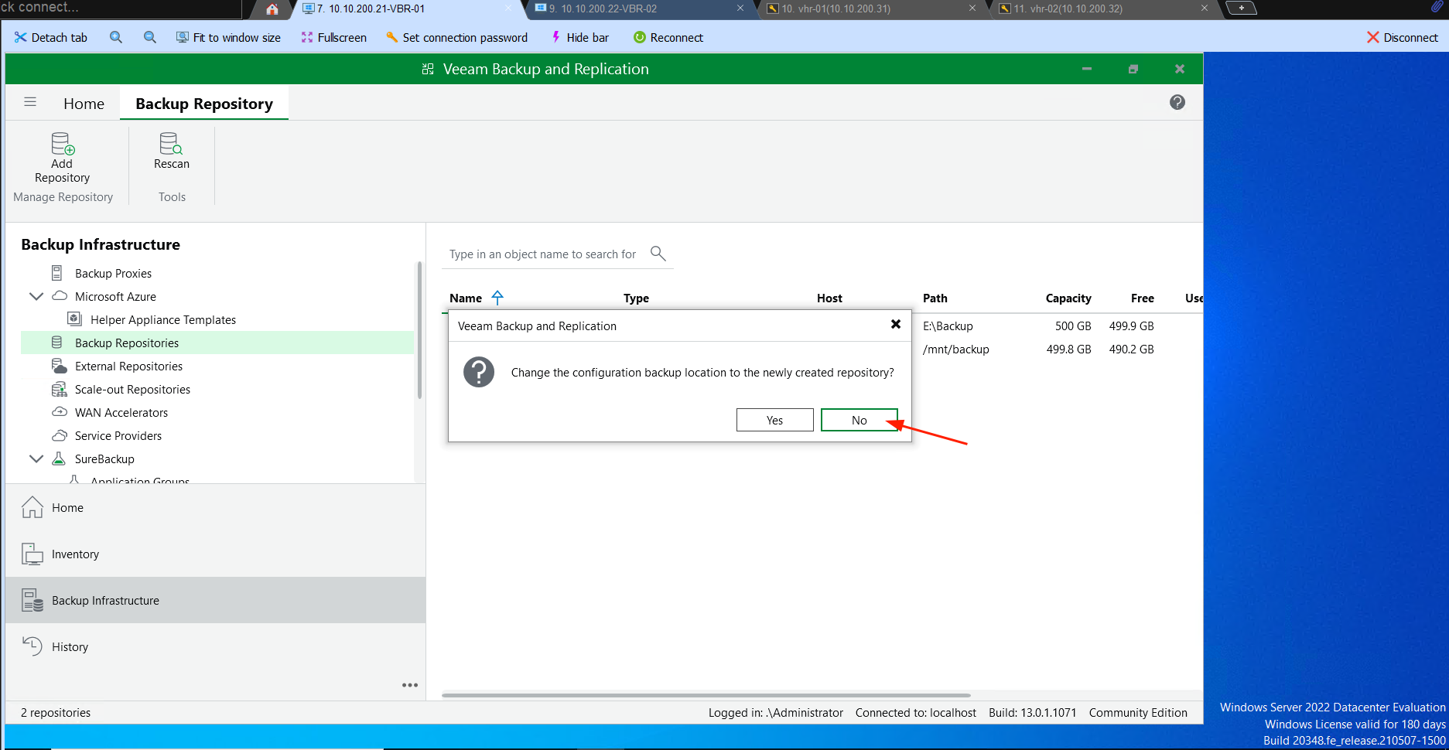Click Hide bar in the remote toolbar

pyautogui.click(x=579, y=37)
